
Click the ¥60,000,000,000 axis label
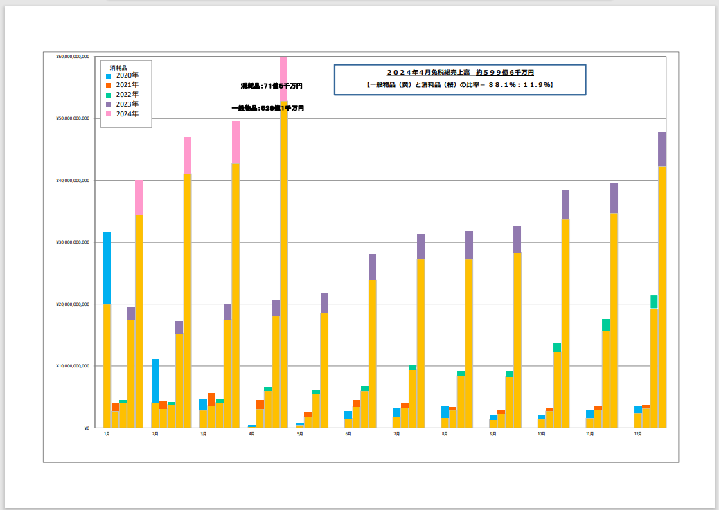tap(72, 57)
